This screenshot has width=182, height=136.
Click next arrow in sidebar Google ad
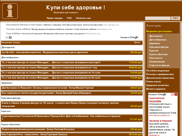tap(176, 94)
